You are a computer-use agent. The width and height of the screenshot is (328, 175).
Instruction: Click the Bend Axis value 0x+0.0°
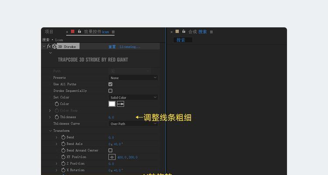116,144
